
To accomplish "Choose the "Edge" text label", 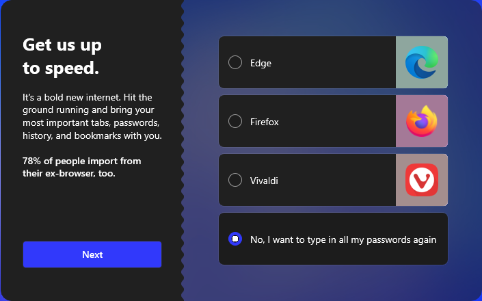I will click(260, 63).
